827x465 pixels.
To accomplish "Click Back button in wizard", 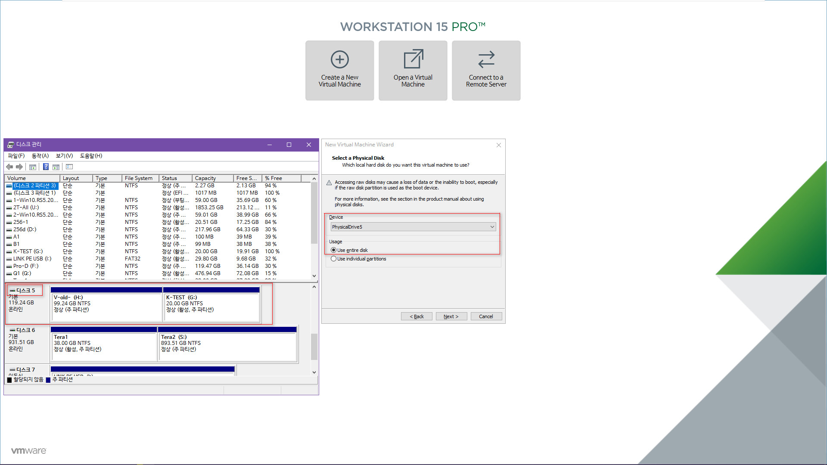I will click(x=417, y=316).
